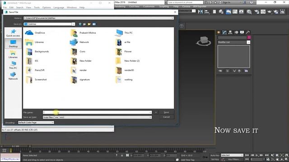Open the Render Setup icon in 3ds Max toolbar

click(x=256, y=12)
